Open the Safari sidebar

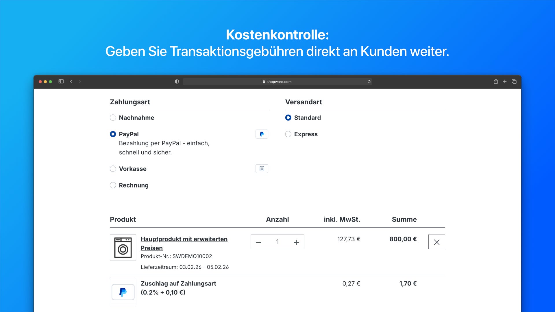tap(61, 81)
